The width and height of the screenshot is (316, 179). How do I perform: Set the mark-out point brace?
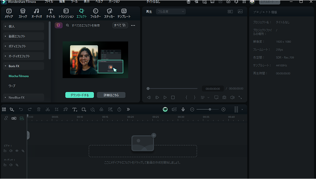[195, 98]
